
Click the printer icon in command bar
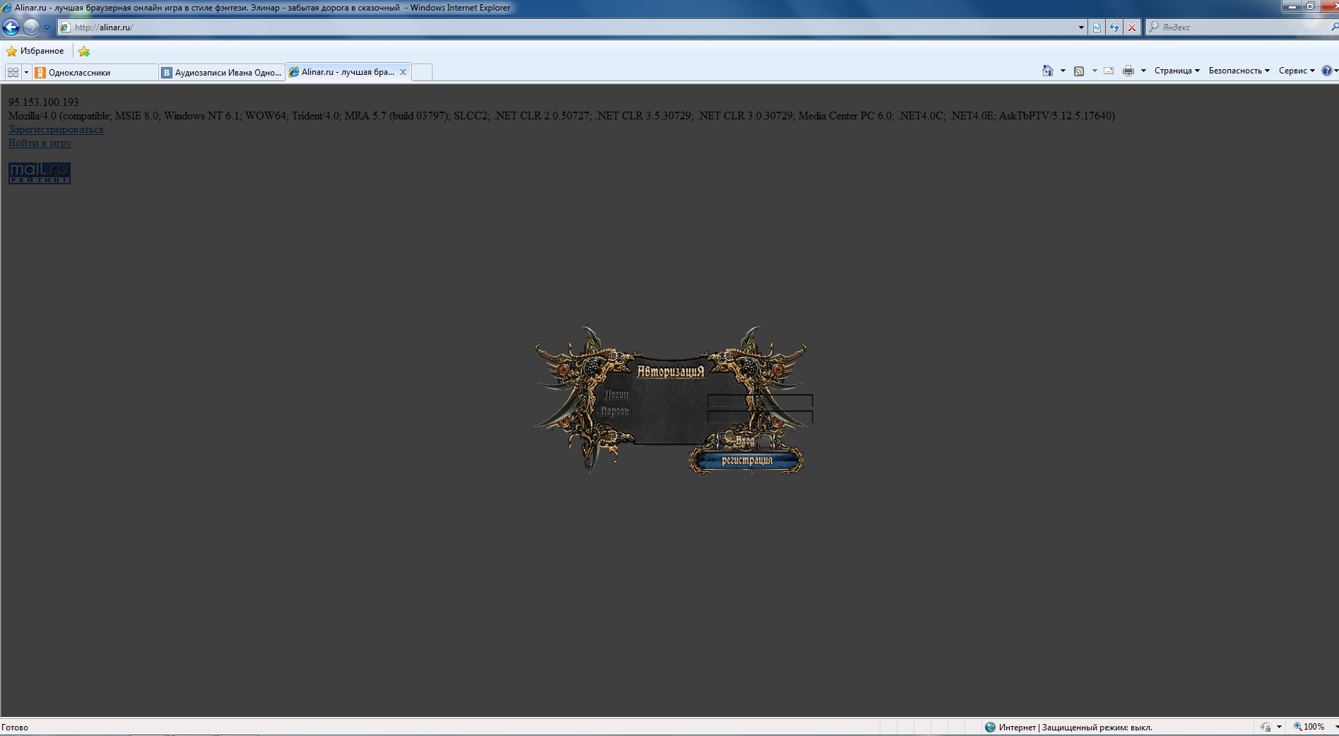[x=1128, y=71]
